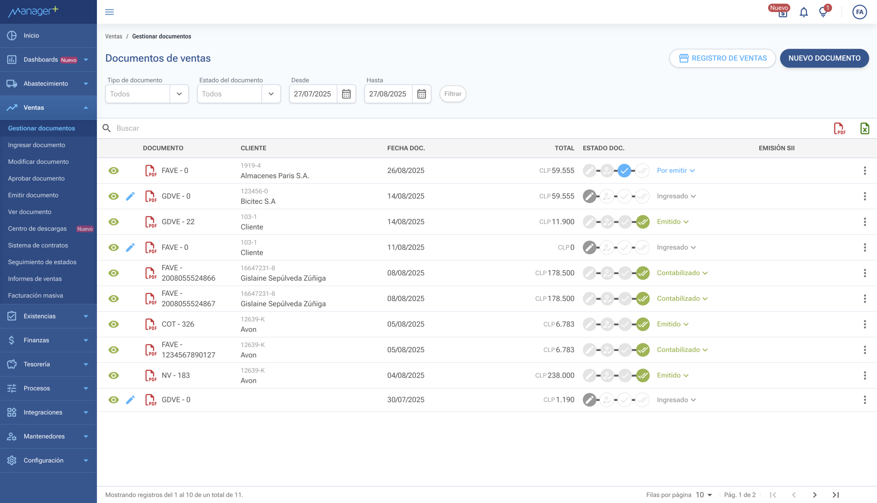Open Facturación masiva submenu item
Image resolution: width=877 pixels, height=503 pixels.
coord(36,296)
